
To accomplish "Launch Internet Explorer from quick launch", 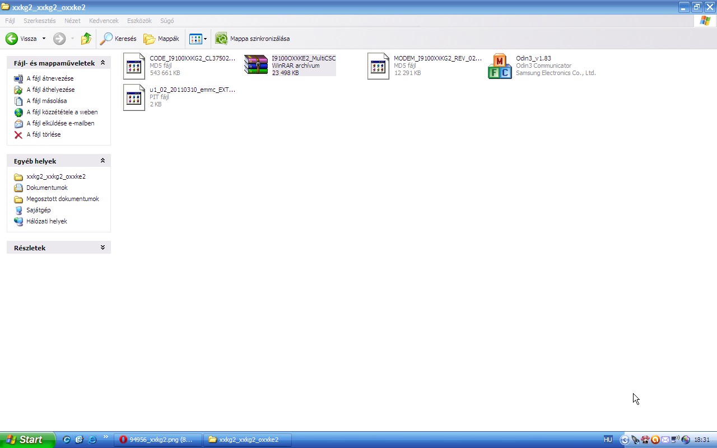I will [x=92, y=440].
